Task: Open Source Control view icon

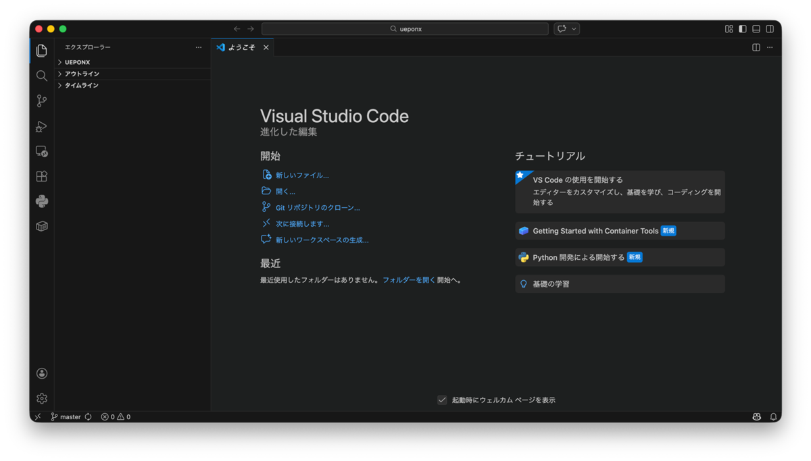Action: coord(42,101)
